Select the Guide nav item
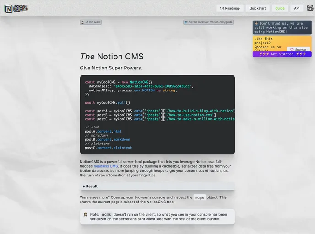 (280, 8)
